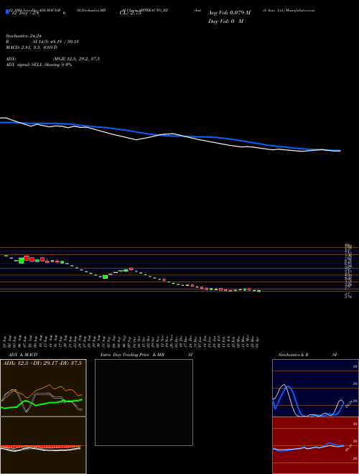
Task: Select the 'Day Vol: 0 M' text
Action: 225,22
